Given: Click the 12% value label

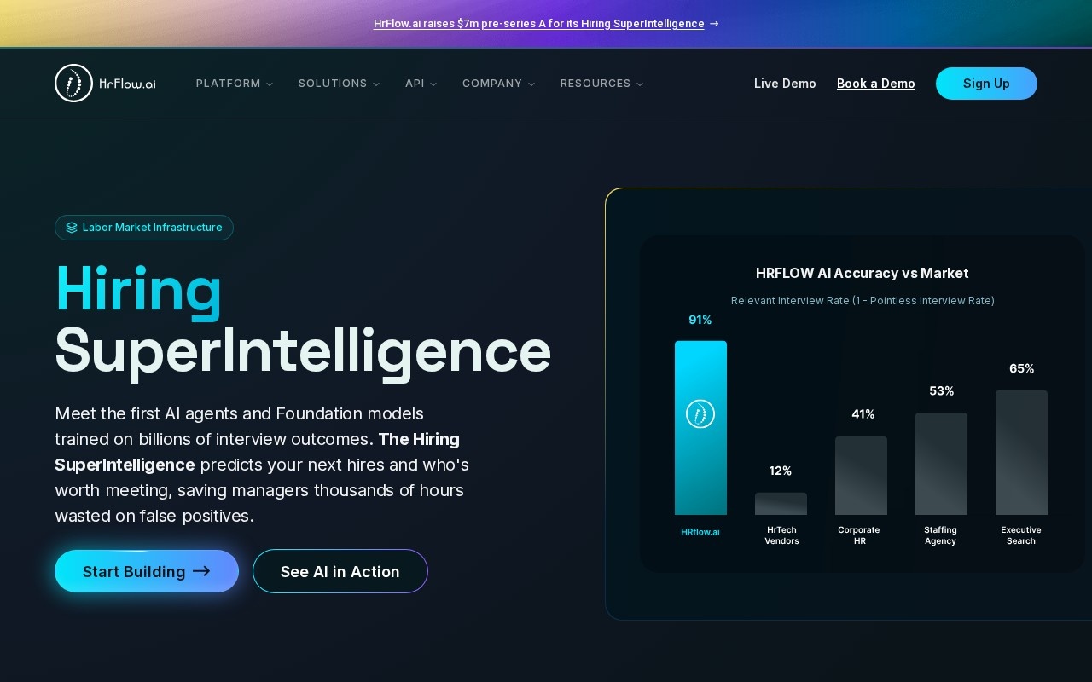Looking at the screenshot, I should [x=781, y=471].
